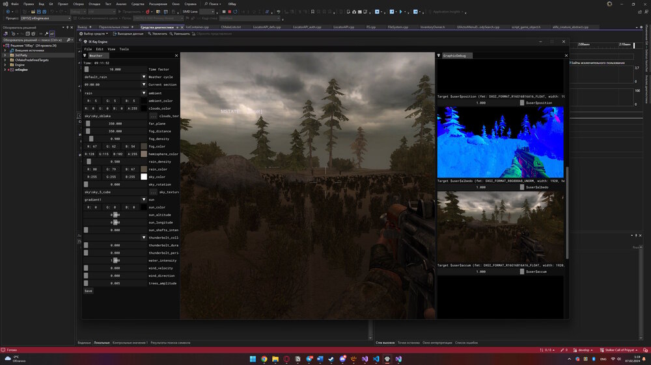This screenshot has height=365, width=651.
Task: Click the sky\sky_oblaka clouds texture field
Action: 115,116
